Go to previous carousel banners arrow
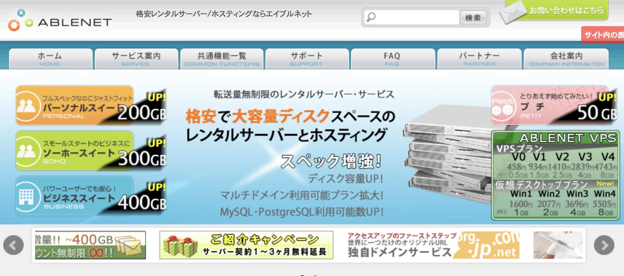The image size is (624, 276). click(13, 245)
